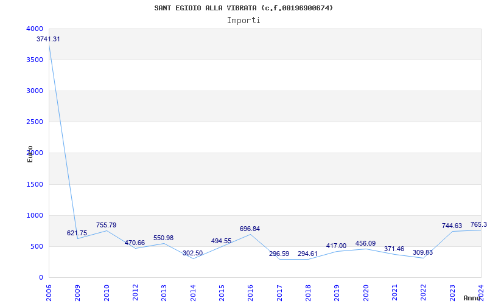The width and height of the screenshot is (487, 304).
Task: Click the chart title SANT EGIDIO ALLA VIBRATA
Action: click(x=243, y=8)
